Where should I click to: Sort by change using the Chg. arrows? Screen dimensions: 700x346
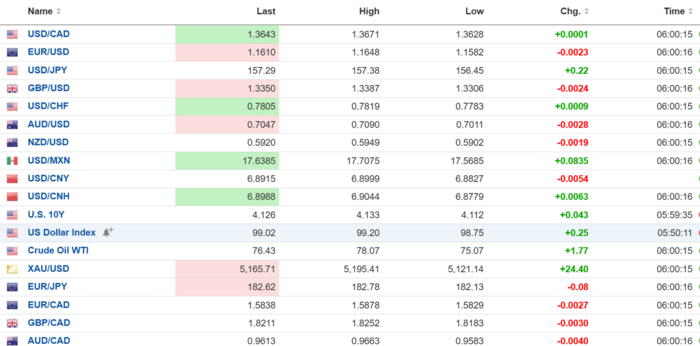587,12
